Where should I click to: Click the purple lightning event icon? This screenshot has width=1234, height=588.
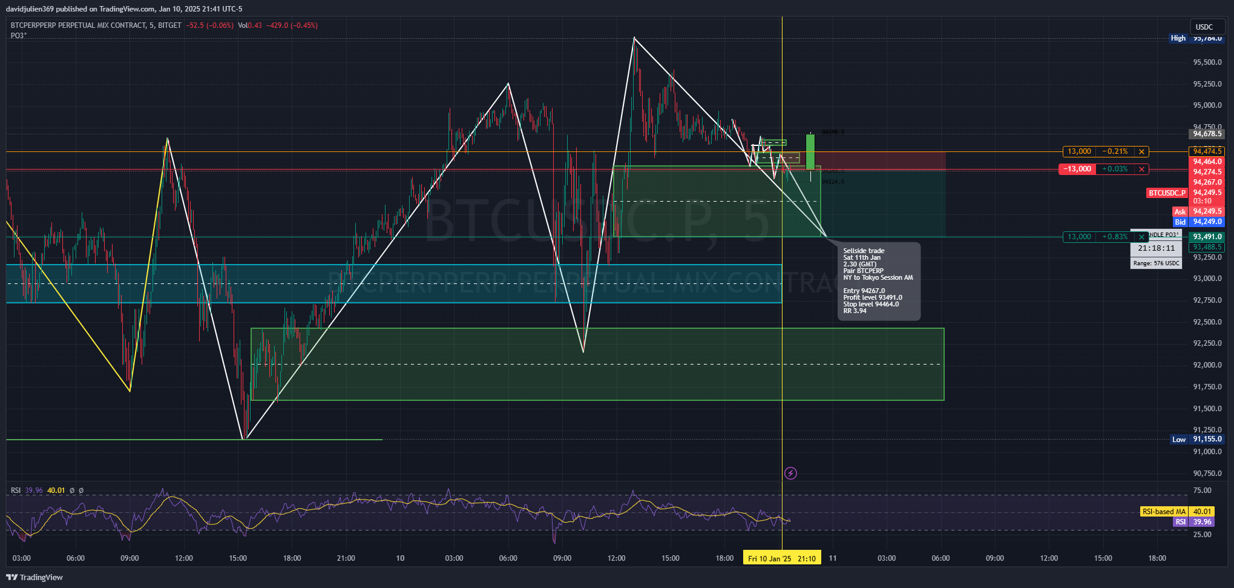click(790, 473)
